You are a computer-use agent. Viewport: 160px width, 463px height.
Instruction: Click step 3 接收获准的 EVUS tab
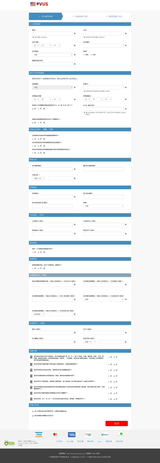[x=114, y=17]
